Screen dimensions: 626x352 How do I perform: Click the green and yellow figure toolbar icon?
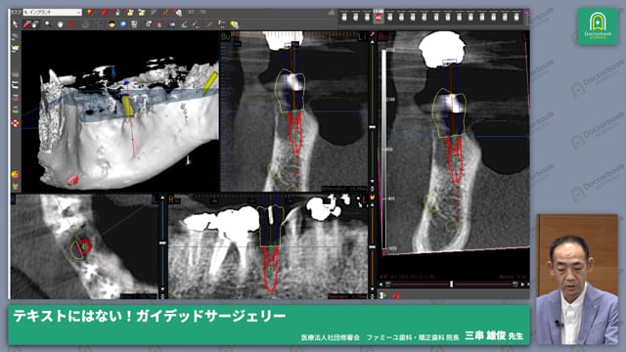click(x=222, y=24)
